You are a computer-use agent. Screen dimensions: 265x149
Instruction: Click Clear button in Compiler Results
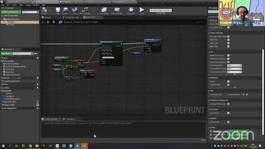click(x=203, y=140)
